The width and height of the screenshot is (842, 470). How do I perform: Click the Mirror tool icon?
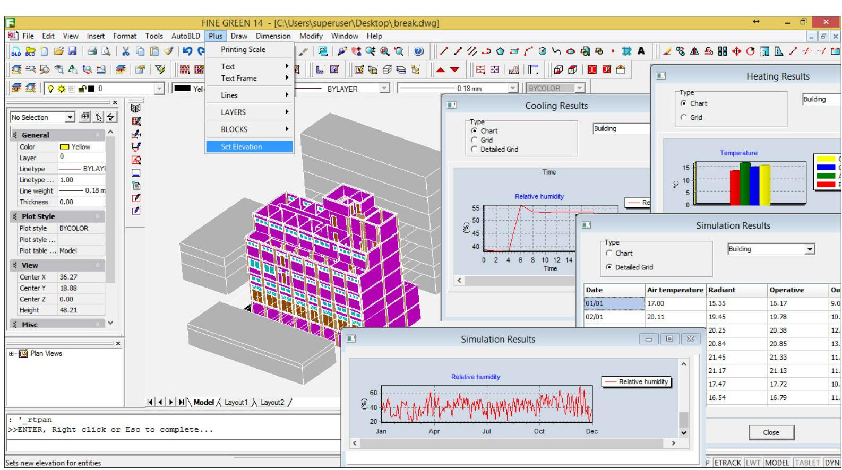[x=694, y=51]
